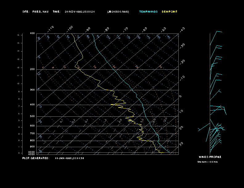
Task: Click the -10 temperature label on right axis
Action: pyautogui.click(x=182, y=79)
